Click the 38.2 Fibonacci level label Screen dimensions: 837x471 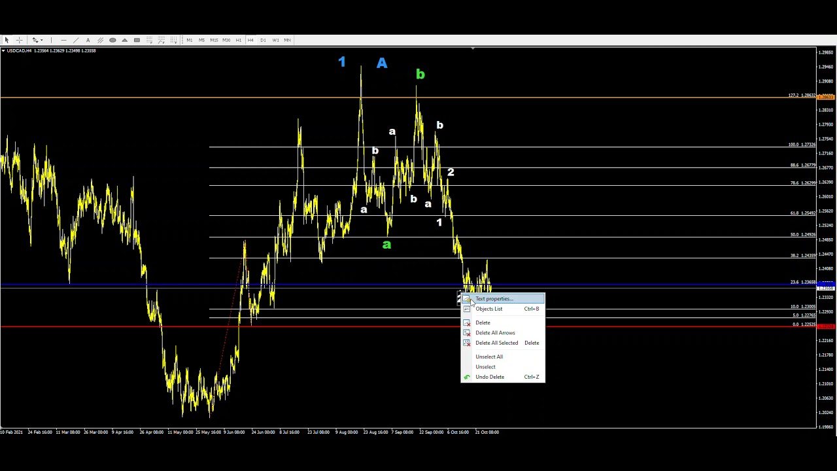802,256
